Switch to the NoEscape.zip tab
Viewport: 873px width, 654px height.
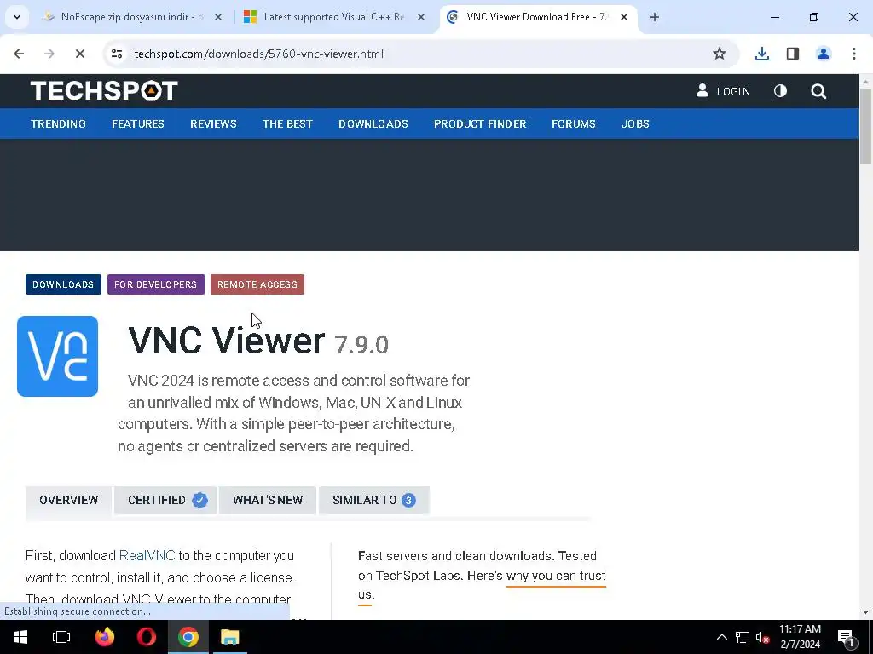tap(132, 17)
